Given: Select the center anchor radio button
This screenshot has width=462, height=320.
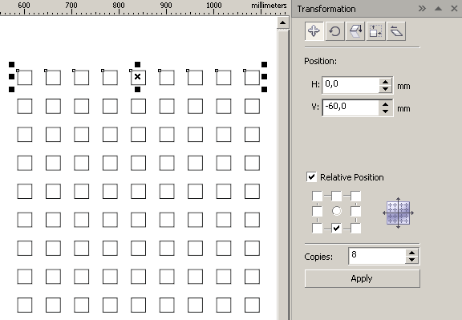Looking at the screenshot, I should (x=337, y=211).
